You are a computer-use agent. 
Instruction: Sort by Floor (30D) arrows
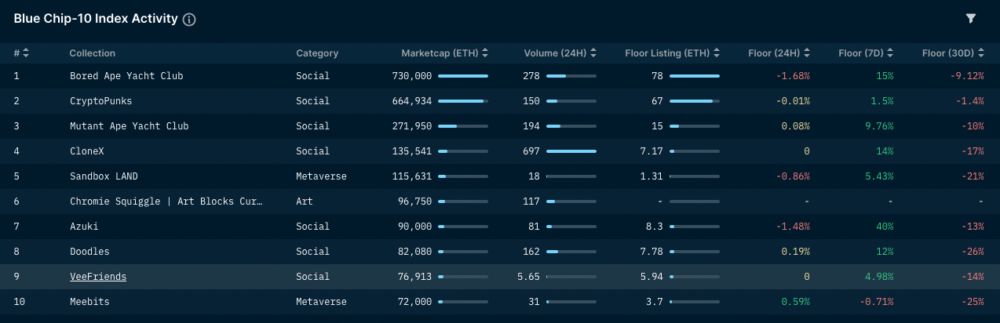pyautogui.click(x=981, y=53)
